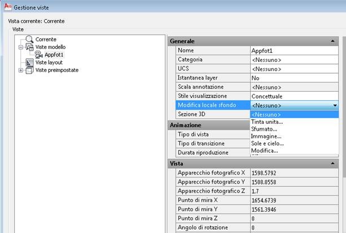Collapse the Vista section
This screenshot has height=233, width=346.
click(x=332, y=163)
